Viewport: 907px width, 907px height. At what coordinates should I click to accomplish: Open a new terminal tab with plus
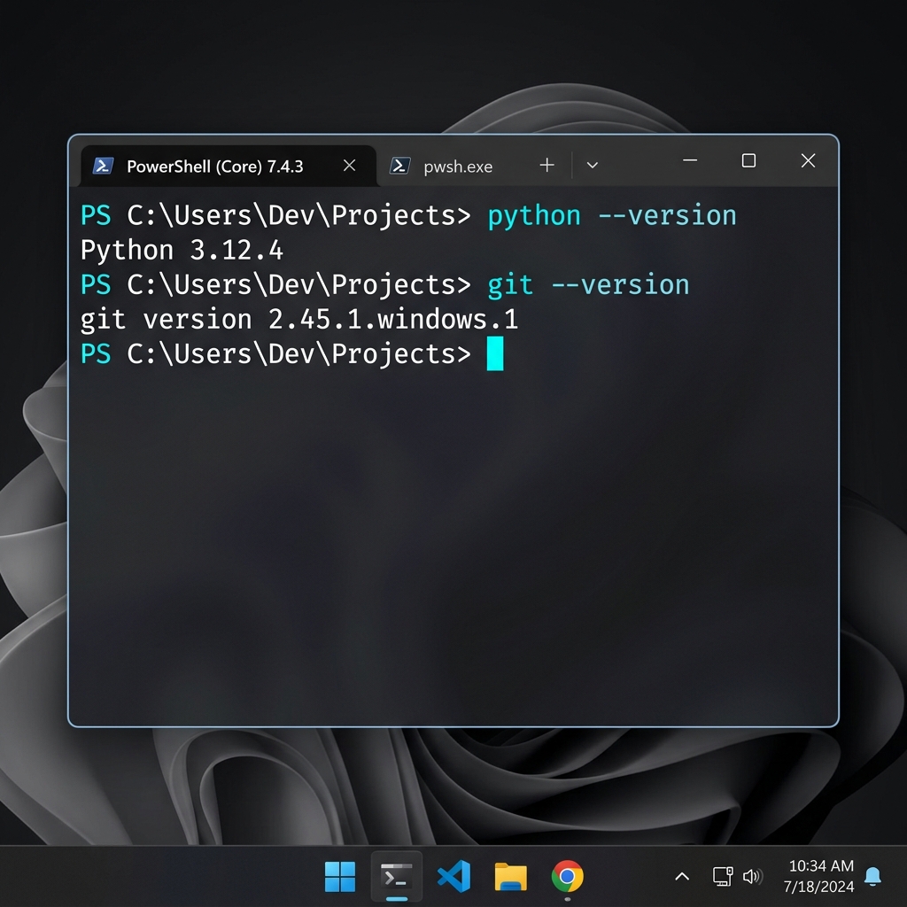547,166
